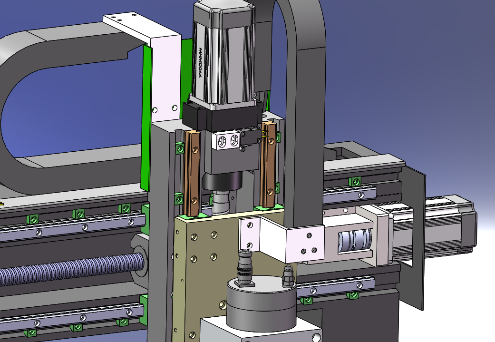The width and height of the screenshot is (495, 342).
Task: Select the grey cylindrical spindle housing
Action: click(262, 303)
